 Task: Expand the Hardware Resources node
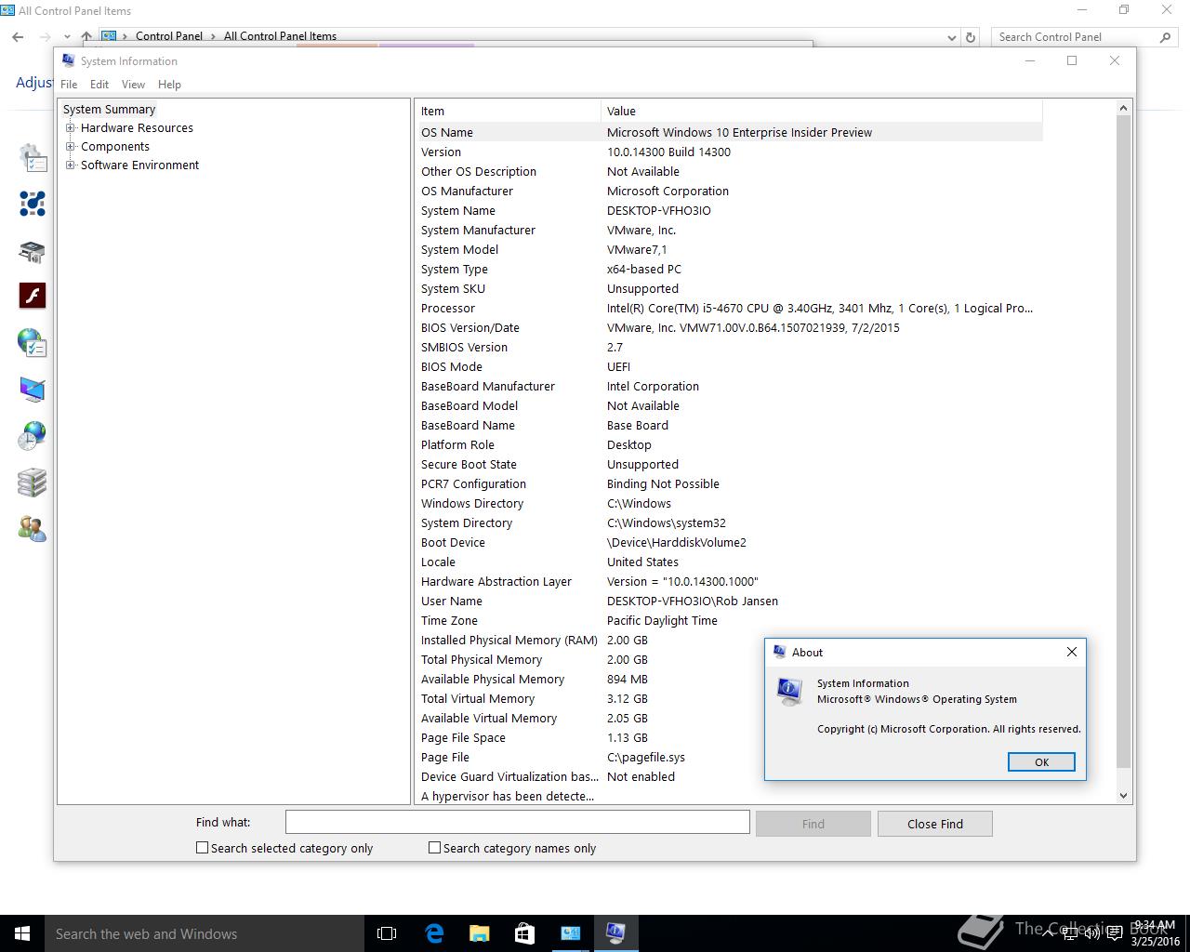(70, 128)
